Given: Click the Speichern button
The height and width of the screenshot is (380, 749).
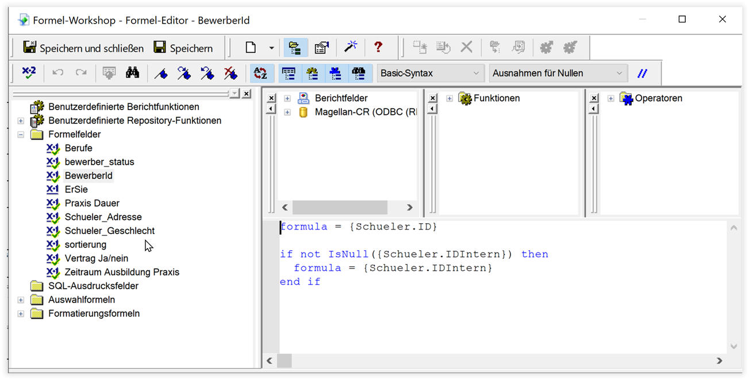Looking at the screenshot, I should (184, 48).
